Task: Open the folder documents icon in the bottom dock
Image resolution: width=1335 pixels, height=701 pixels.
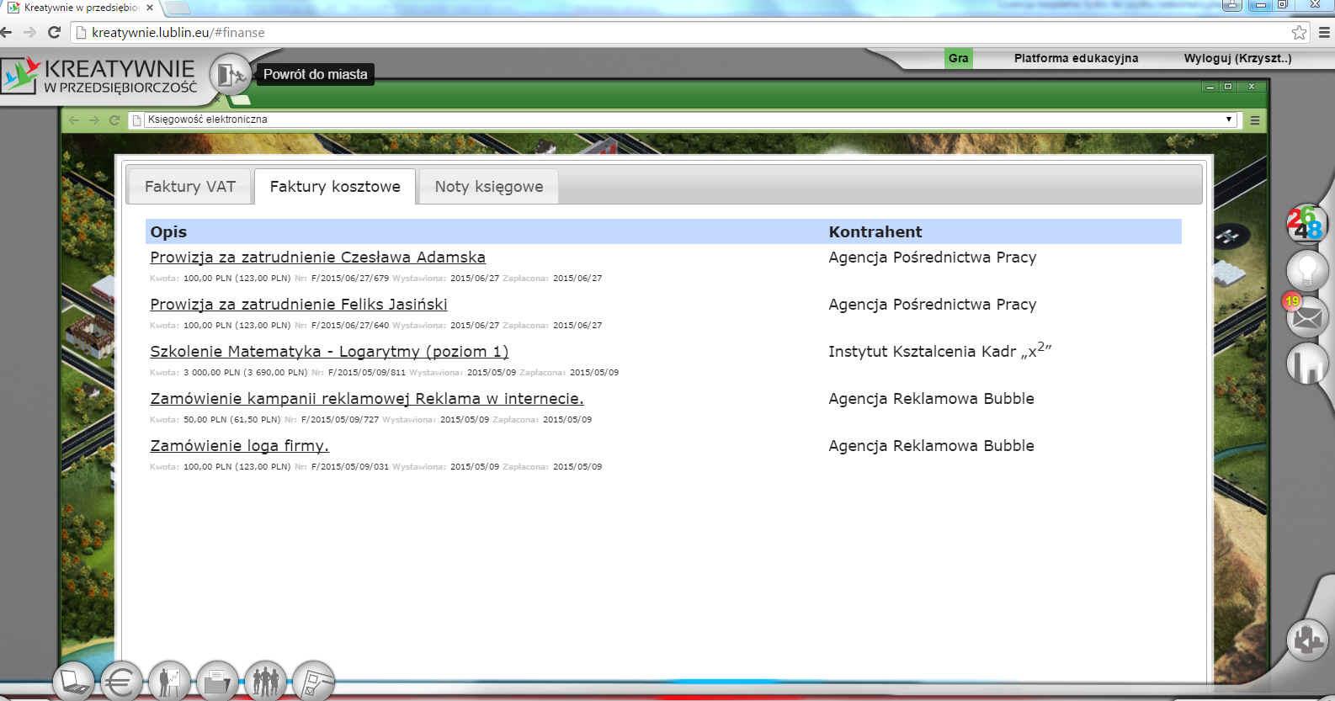Action: pos(217,682)
